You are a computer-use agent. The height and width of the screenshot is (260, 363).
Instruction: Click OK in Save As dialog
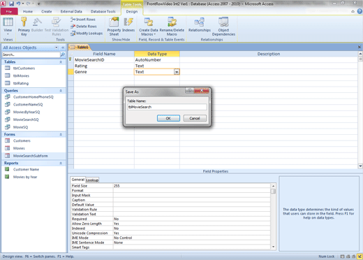click(x=168, y=118)
